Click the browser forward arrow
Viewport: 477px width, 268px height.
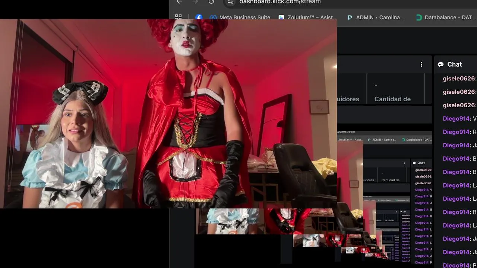[195, 2]
